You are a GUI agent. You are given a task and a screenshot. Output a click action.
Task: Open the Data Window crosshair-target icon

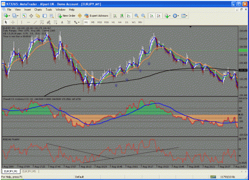click(x=31, y=16)
